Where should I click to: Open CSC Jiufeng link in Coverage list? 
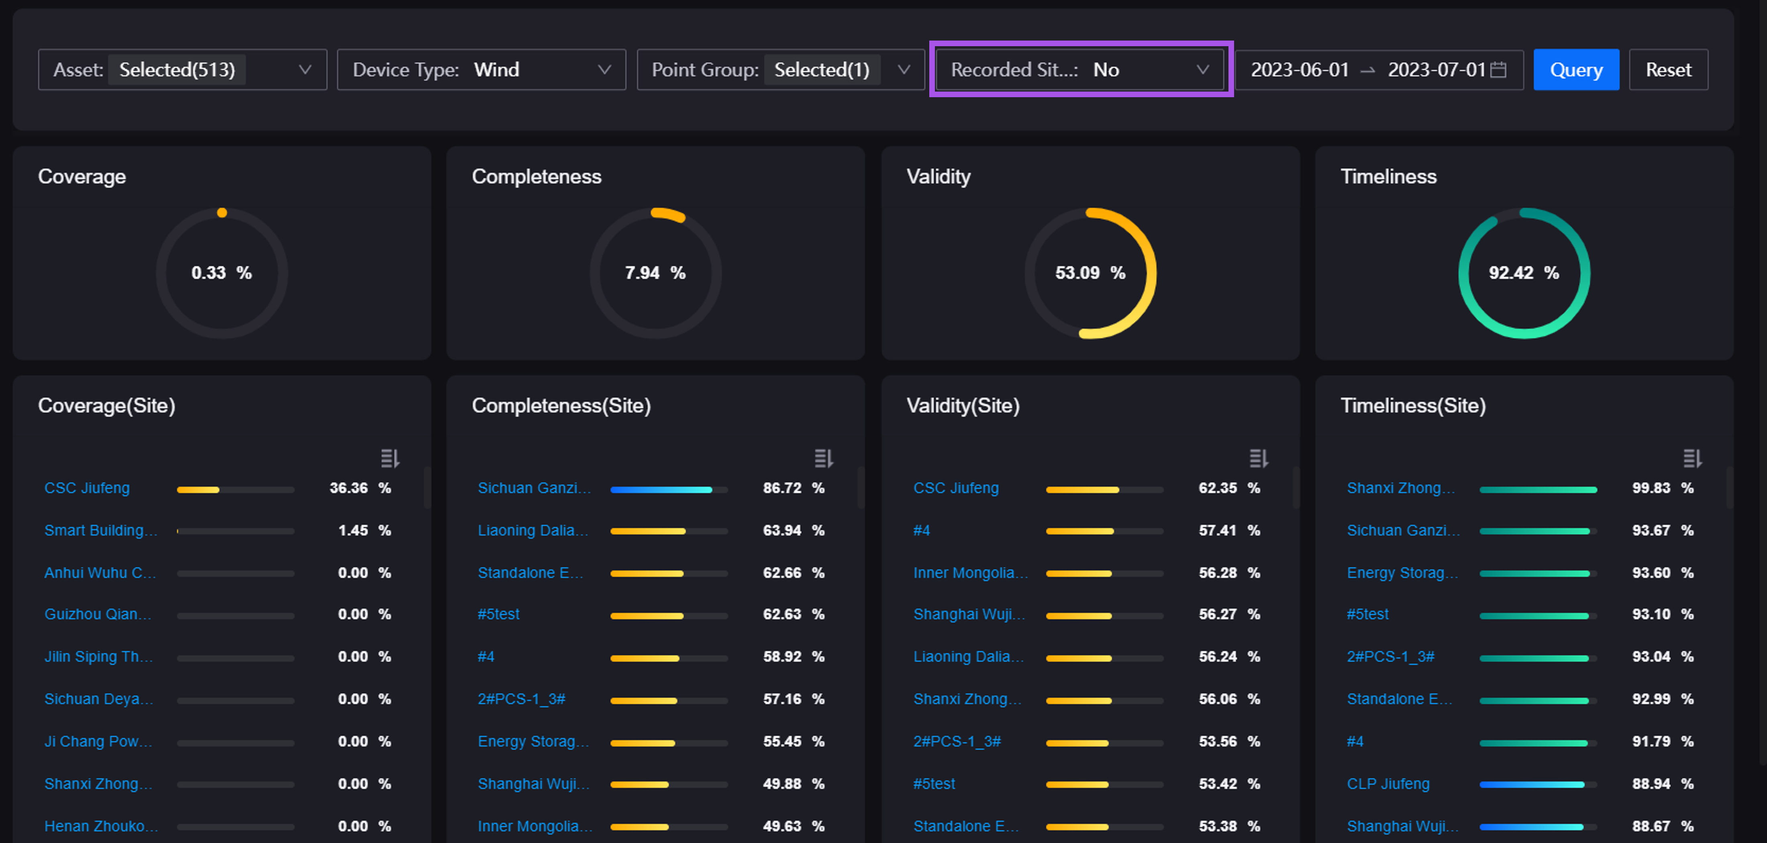87,488
